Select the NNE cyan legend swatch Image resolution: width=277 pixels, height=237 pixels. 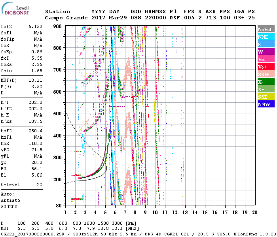click(x=266, y=37)
